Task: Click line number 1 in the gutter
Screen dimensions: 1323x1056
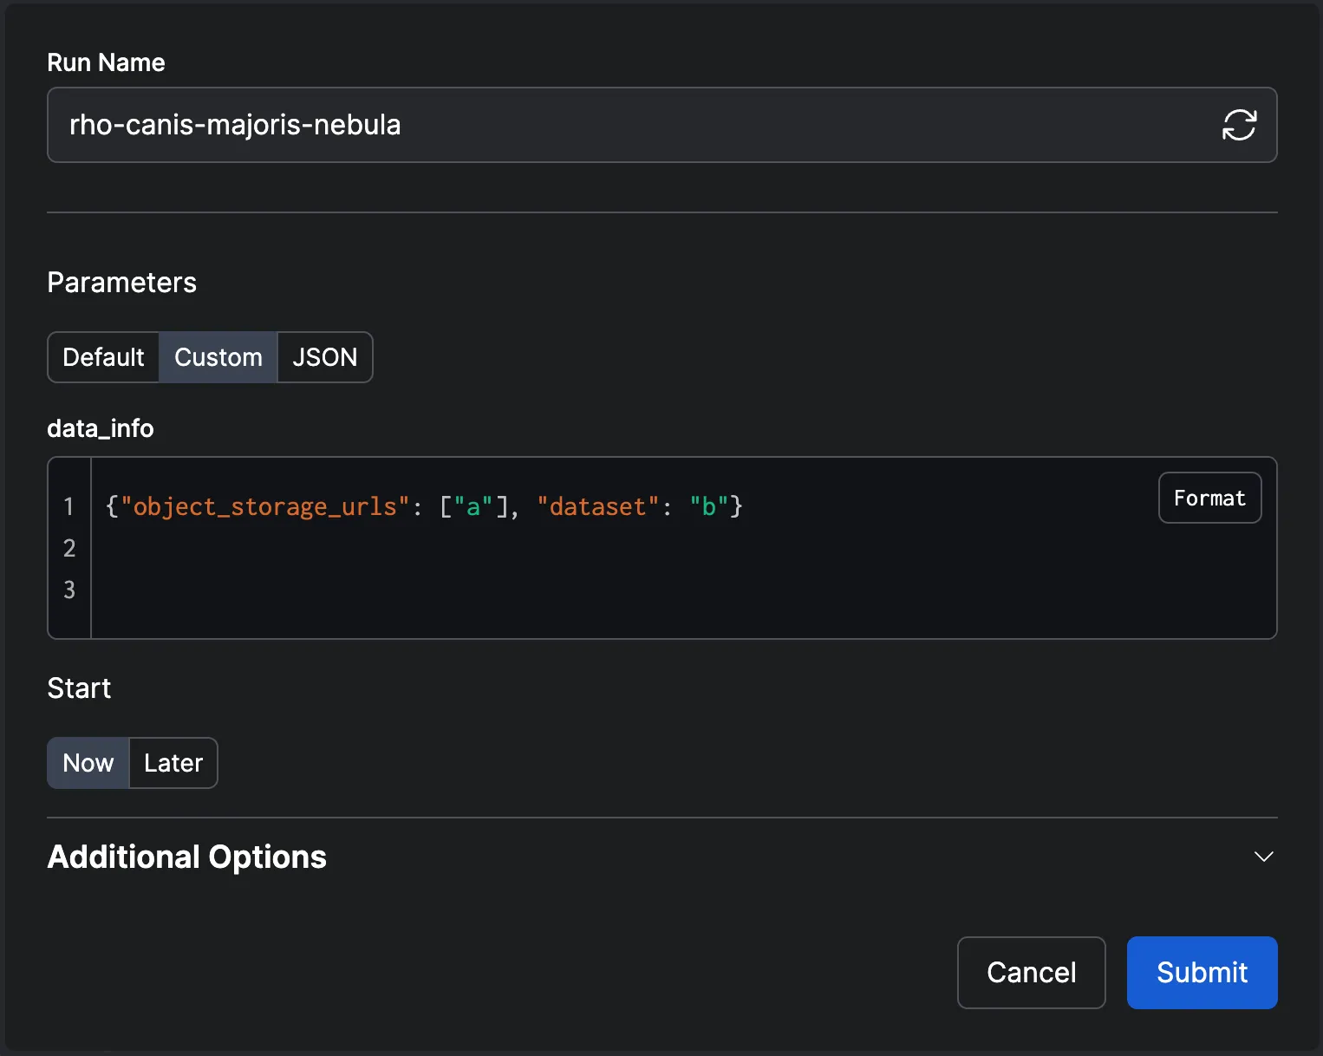Action: point(69,506)
